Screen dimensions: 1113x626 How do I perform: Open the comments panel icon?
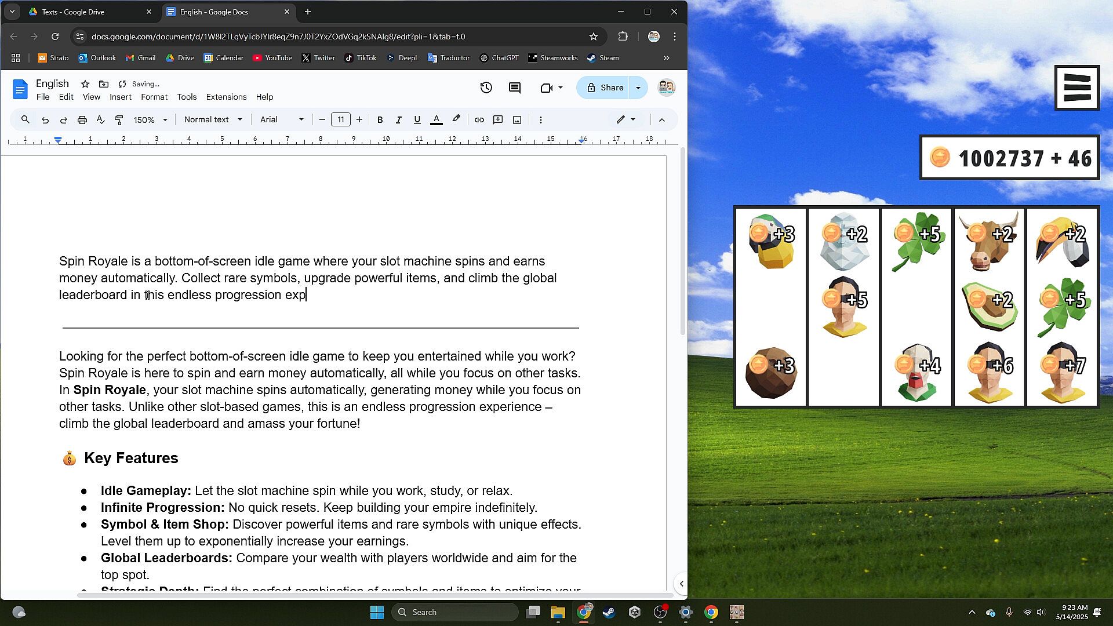point(514,88)
